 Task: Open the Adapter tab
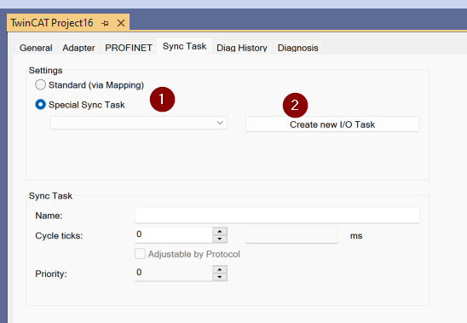coord(78,48)
